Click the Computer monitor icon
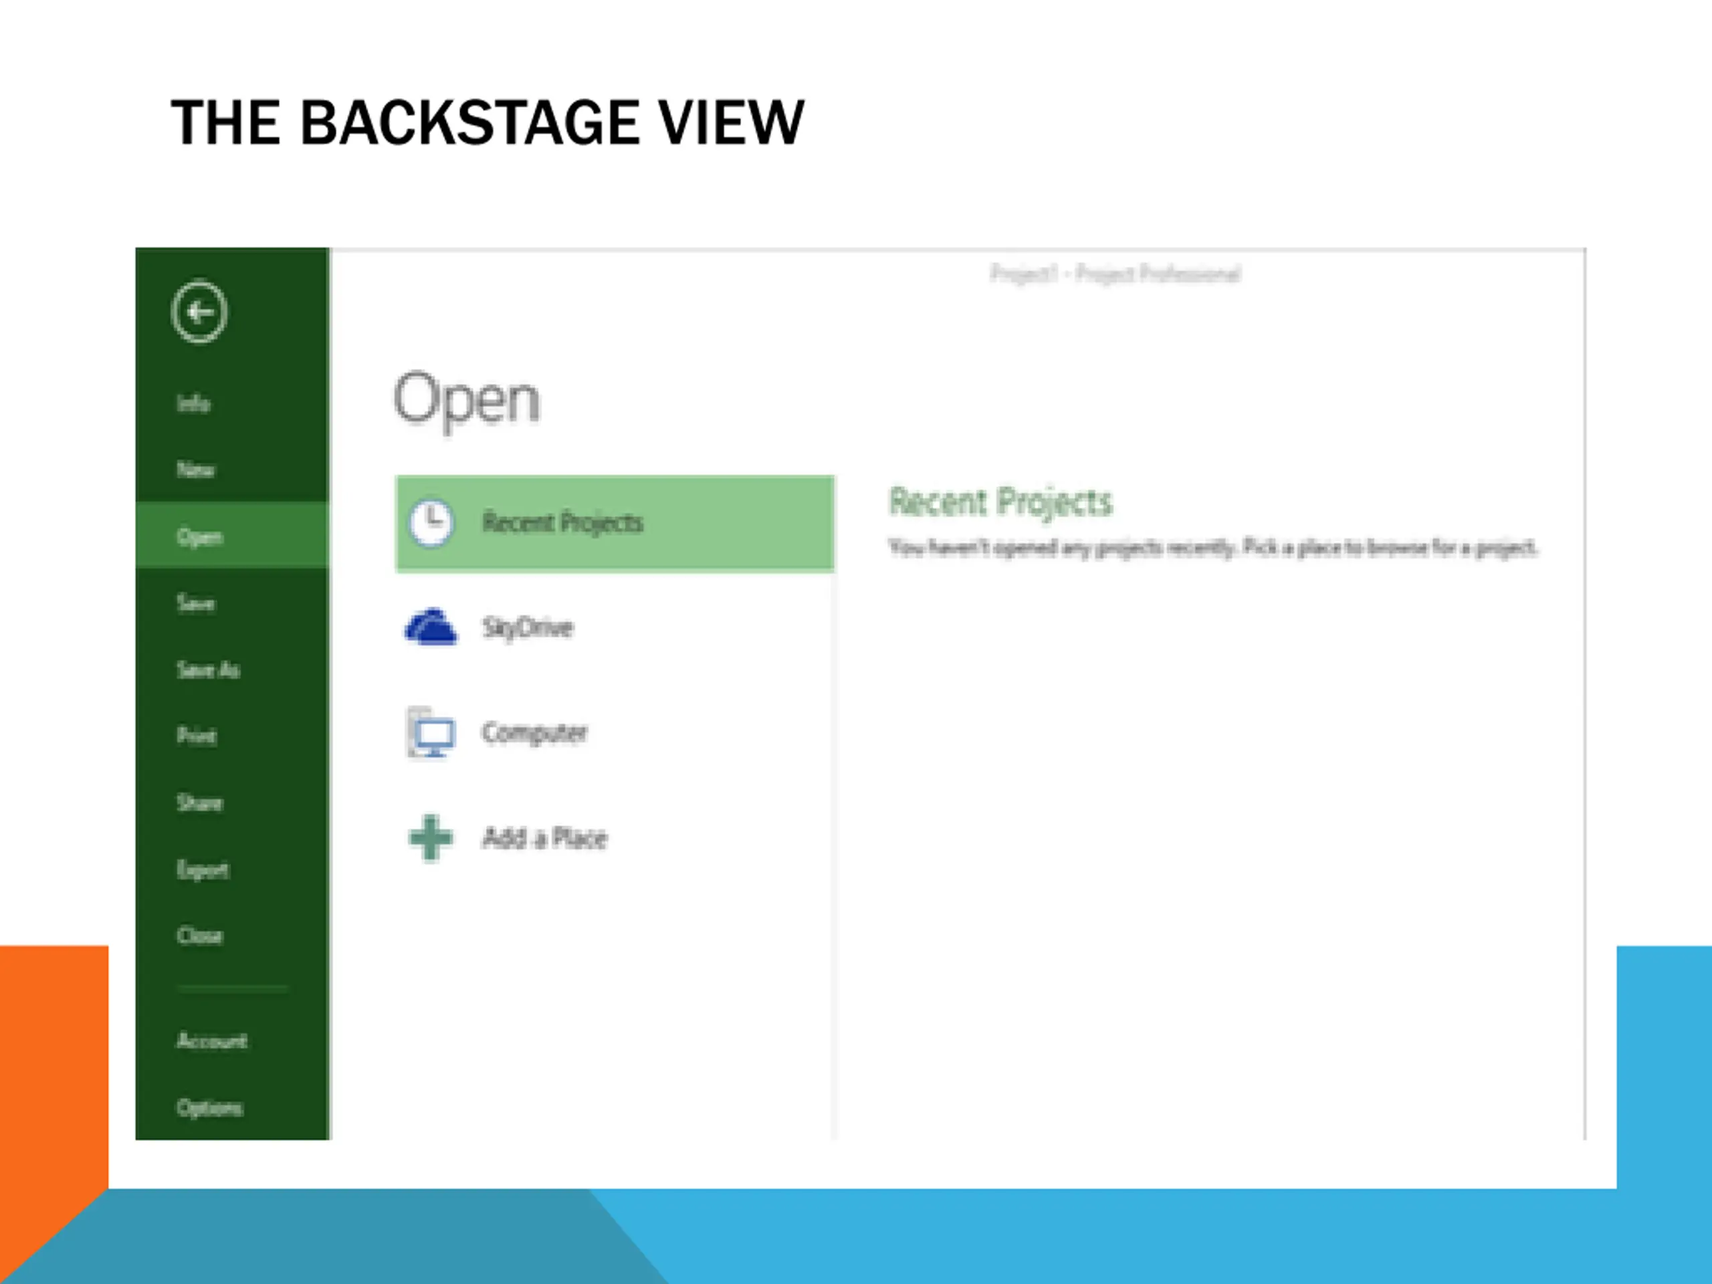 click(x=431, y=732)
